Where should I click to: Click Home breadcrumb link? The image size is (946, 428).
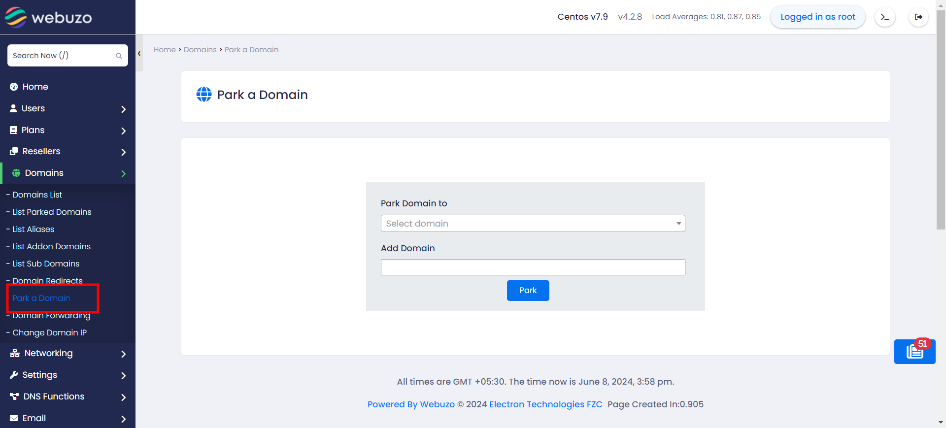165,50
